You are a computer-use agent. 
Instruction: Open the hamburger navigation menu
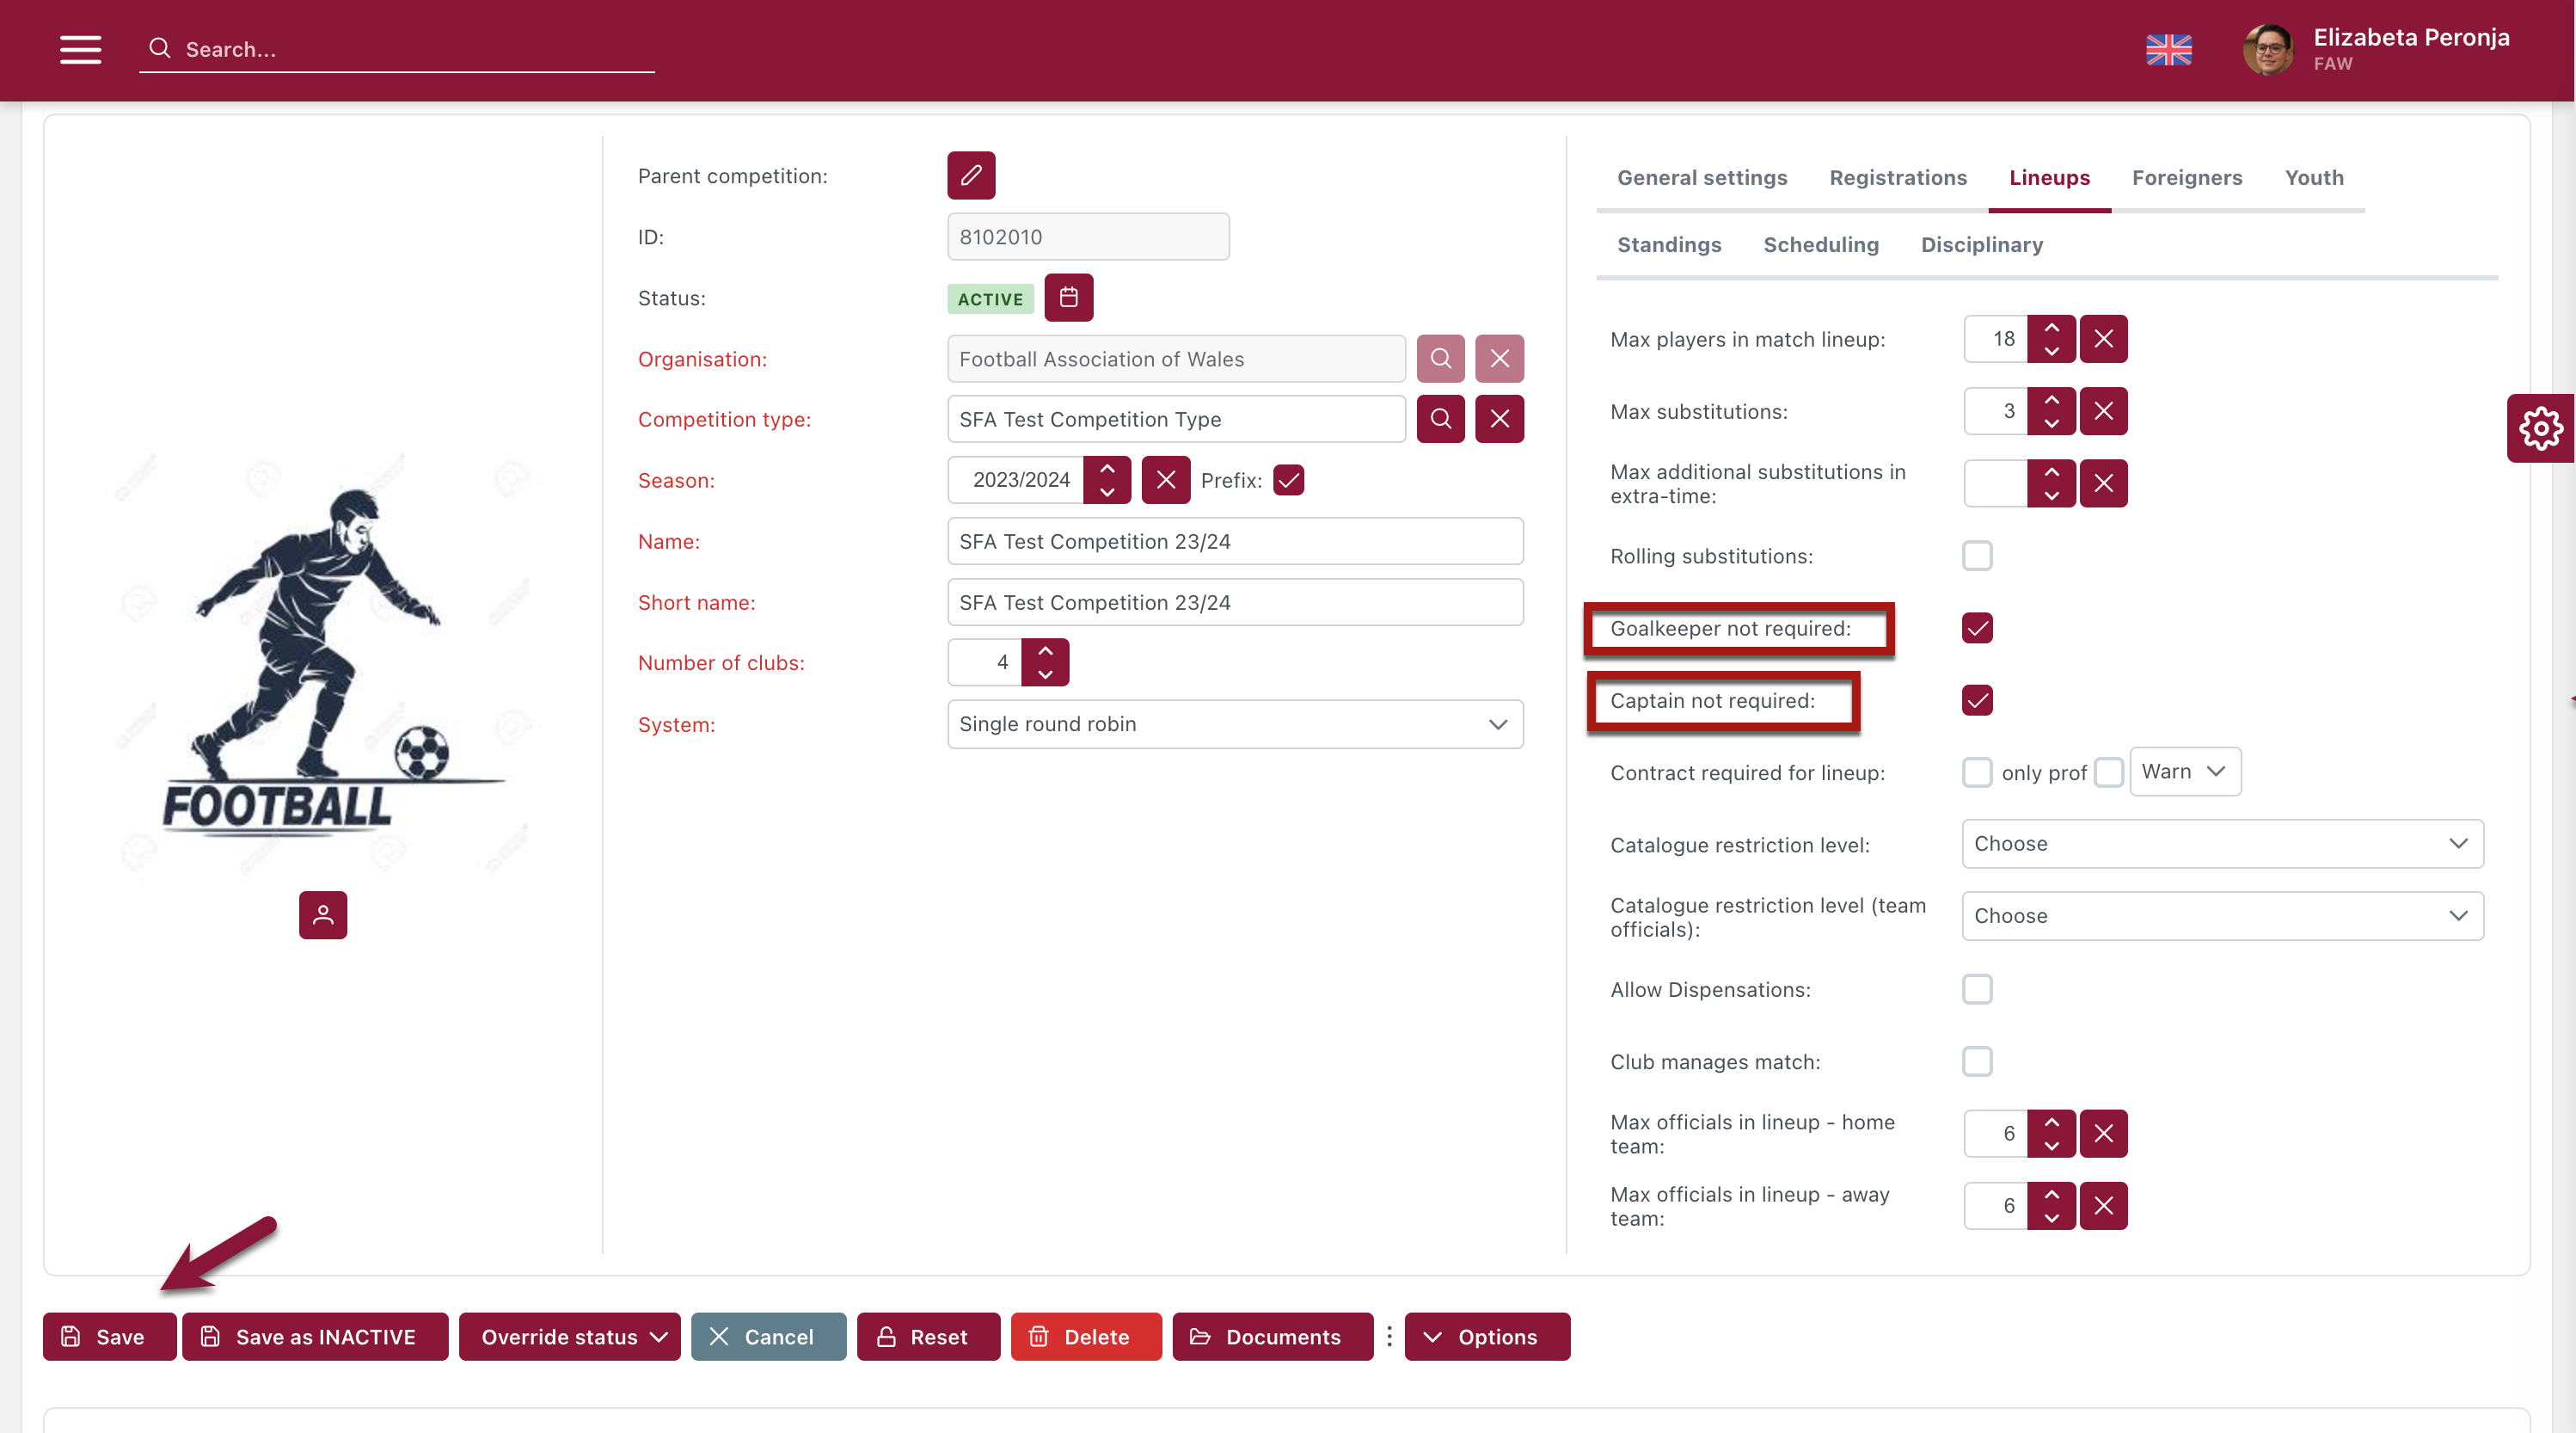click(80, 49)
